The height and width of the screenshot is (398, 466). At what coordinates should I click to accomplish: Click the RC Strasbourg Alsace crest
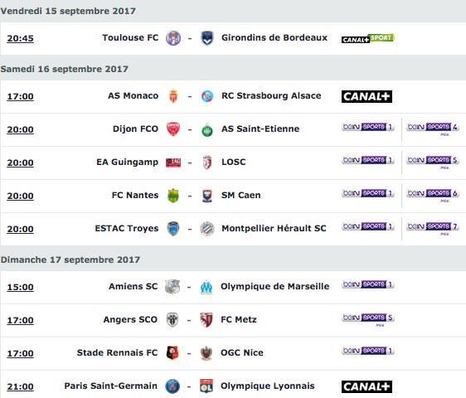tap(207, 96)
